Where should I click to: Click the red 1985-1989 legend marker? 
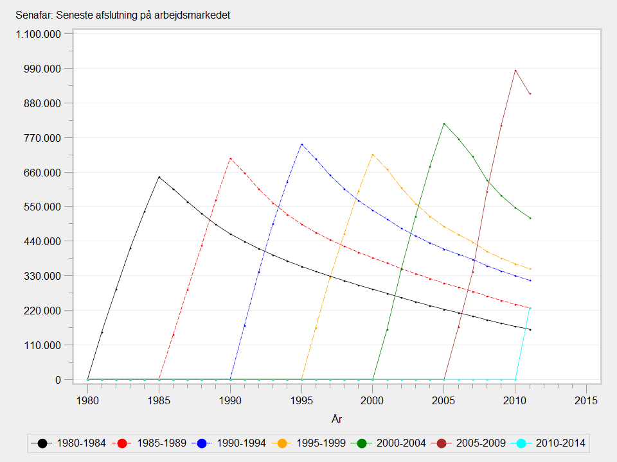coord(123,443)
